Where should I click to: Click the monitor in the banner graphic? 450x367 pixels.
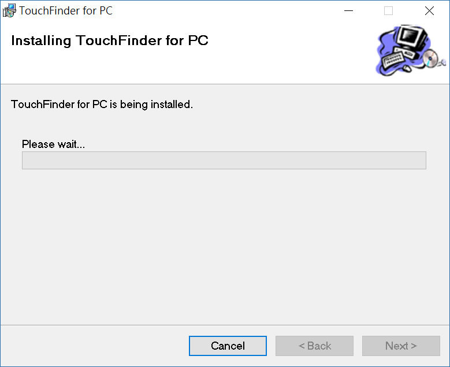click(411, 38)
